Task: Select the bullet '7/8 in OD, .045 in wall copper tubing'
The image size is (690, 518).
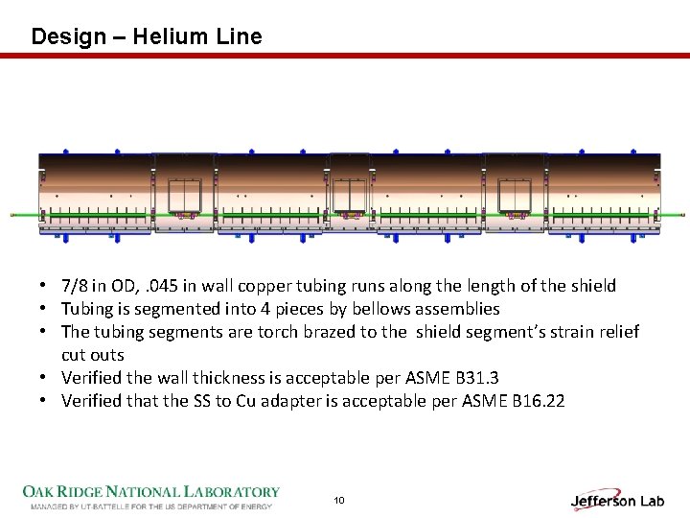Action: (338, 286)
